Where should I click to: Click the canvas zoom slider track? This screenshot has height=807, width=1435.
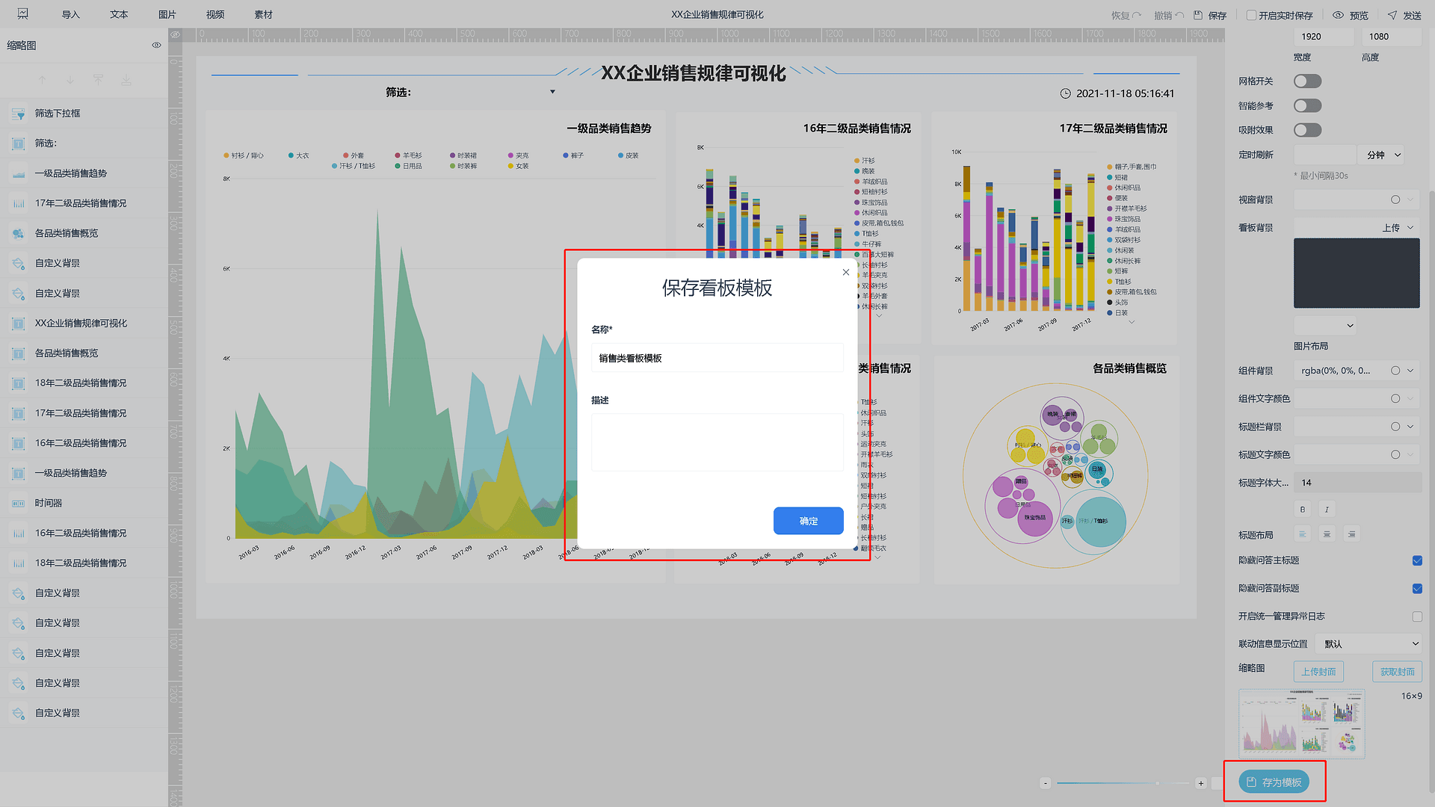pos(1123,783)
